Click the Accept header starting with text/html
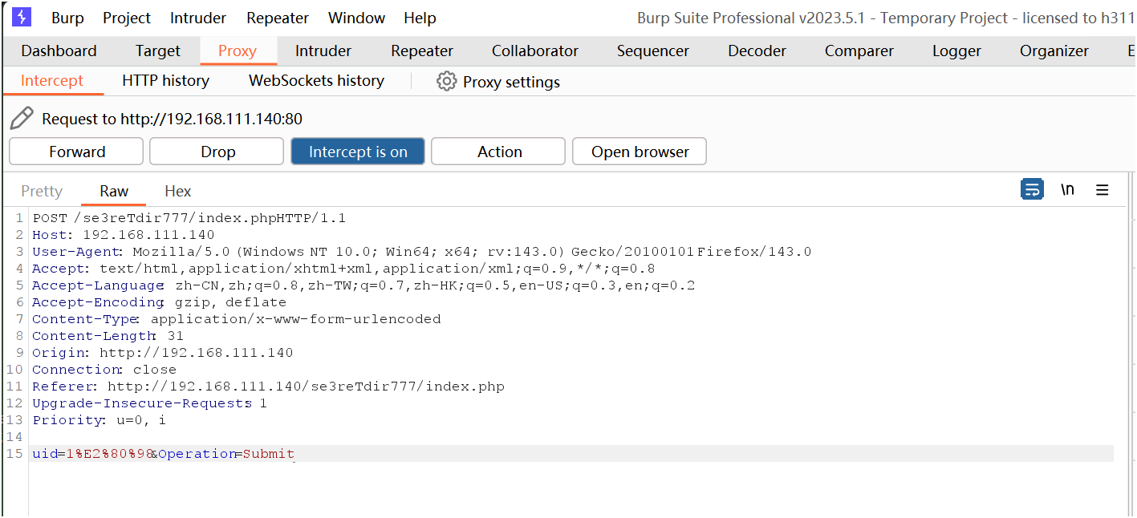The height and width of the screenshot is (518, 1137). point(343,269)
